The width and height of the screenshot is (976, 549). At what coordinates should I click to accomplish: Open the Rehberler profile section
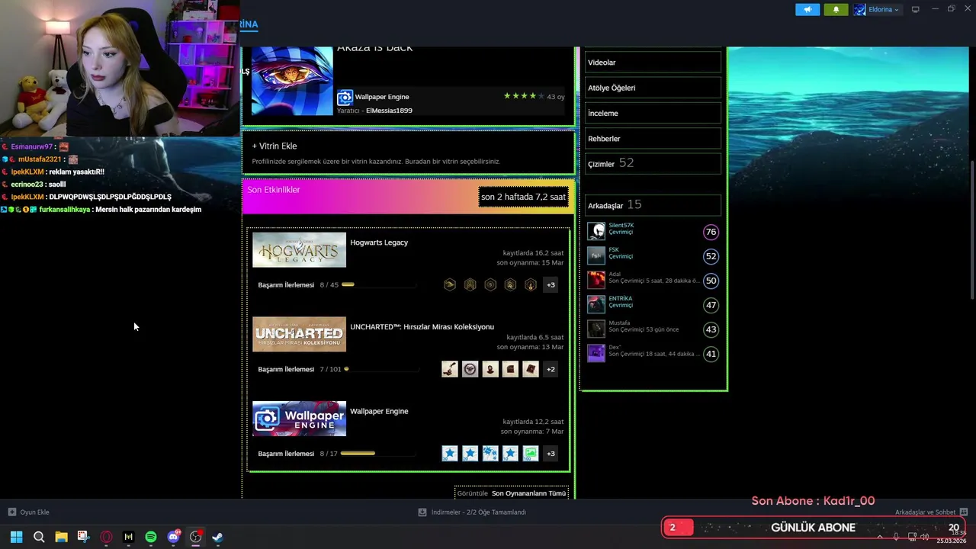(653, 139)
